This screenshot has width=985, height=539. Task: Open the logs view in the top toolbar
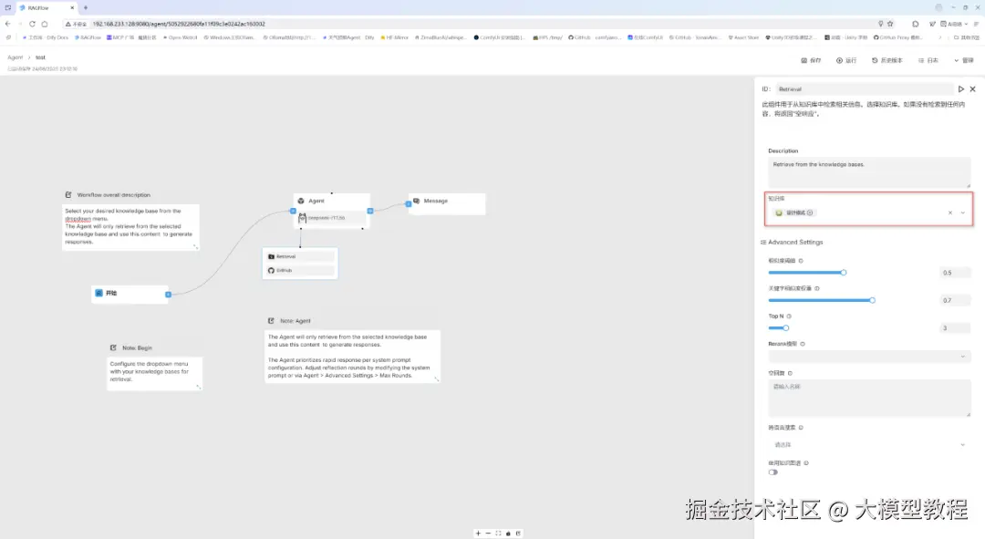pos(928,60)
